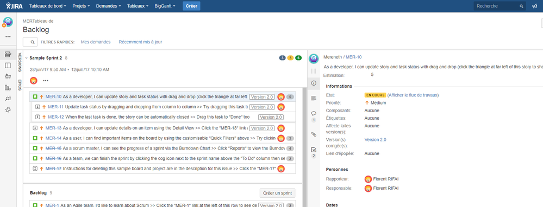Viewport: 543px width, 207px height.
Task: Open the BigGantt dropdown menu
Action: tap(165, 6)
